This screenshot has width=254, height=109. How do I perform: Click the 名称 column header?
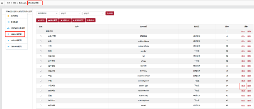coord(77,26)
